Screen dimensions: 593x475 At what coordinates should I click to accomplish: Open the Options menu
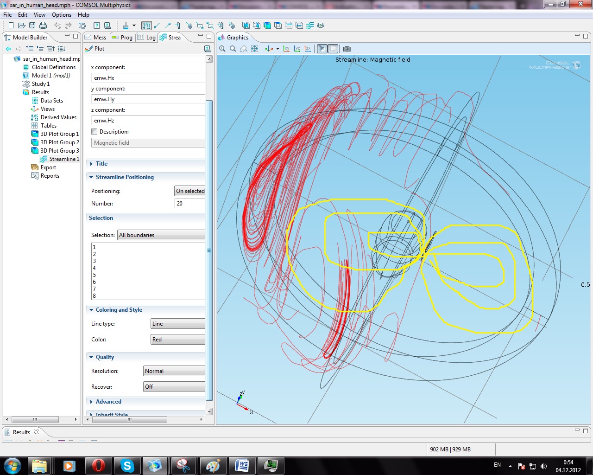coord(61,15)
